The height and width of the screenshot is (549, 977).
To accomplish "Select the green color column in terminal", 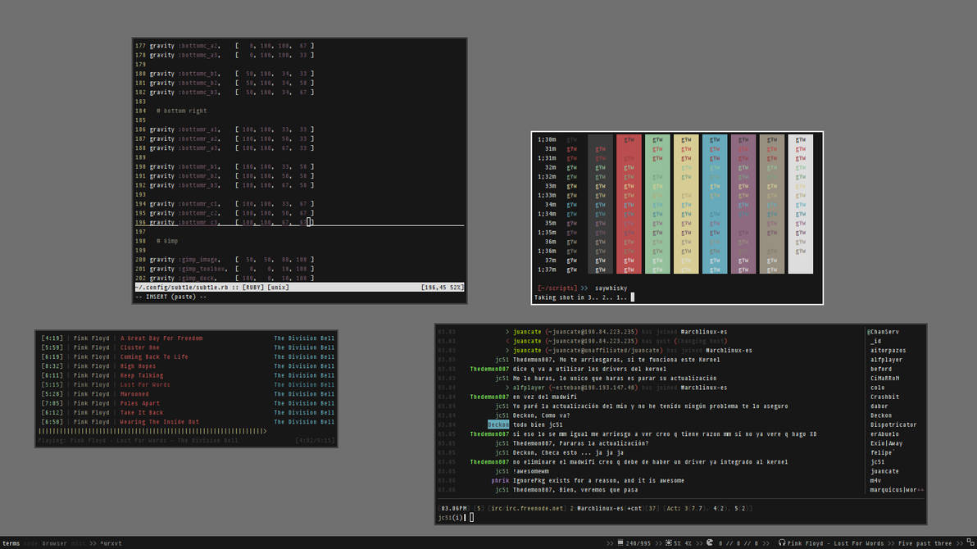I will (657, 204).
